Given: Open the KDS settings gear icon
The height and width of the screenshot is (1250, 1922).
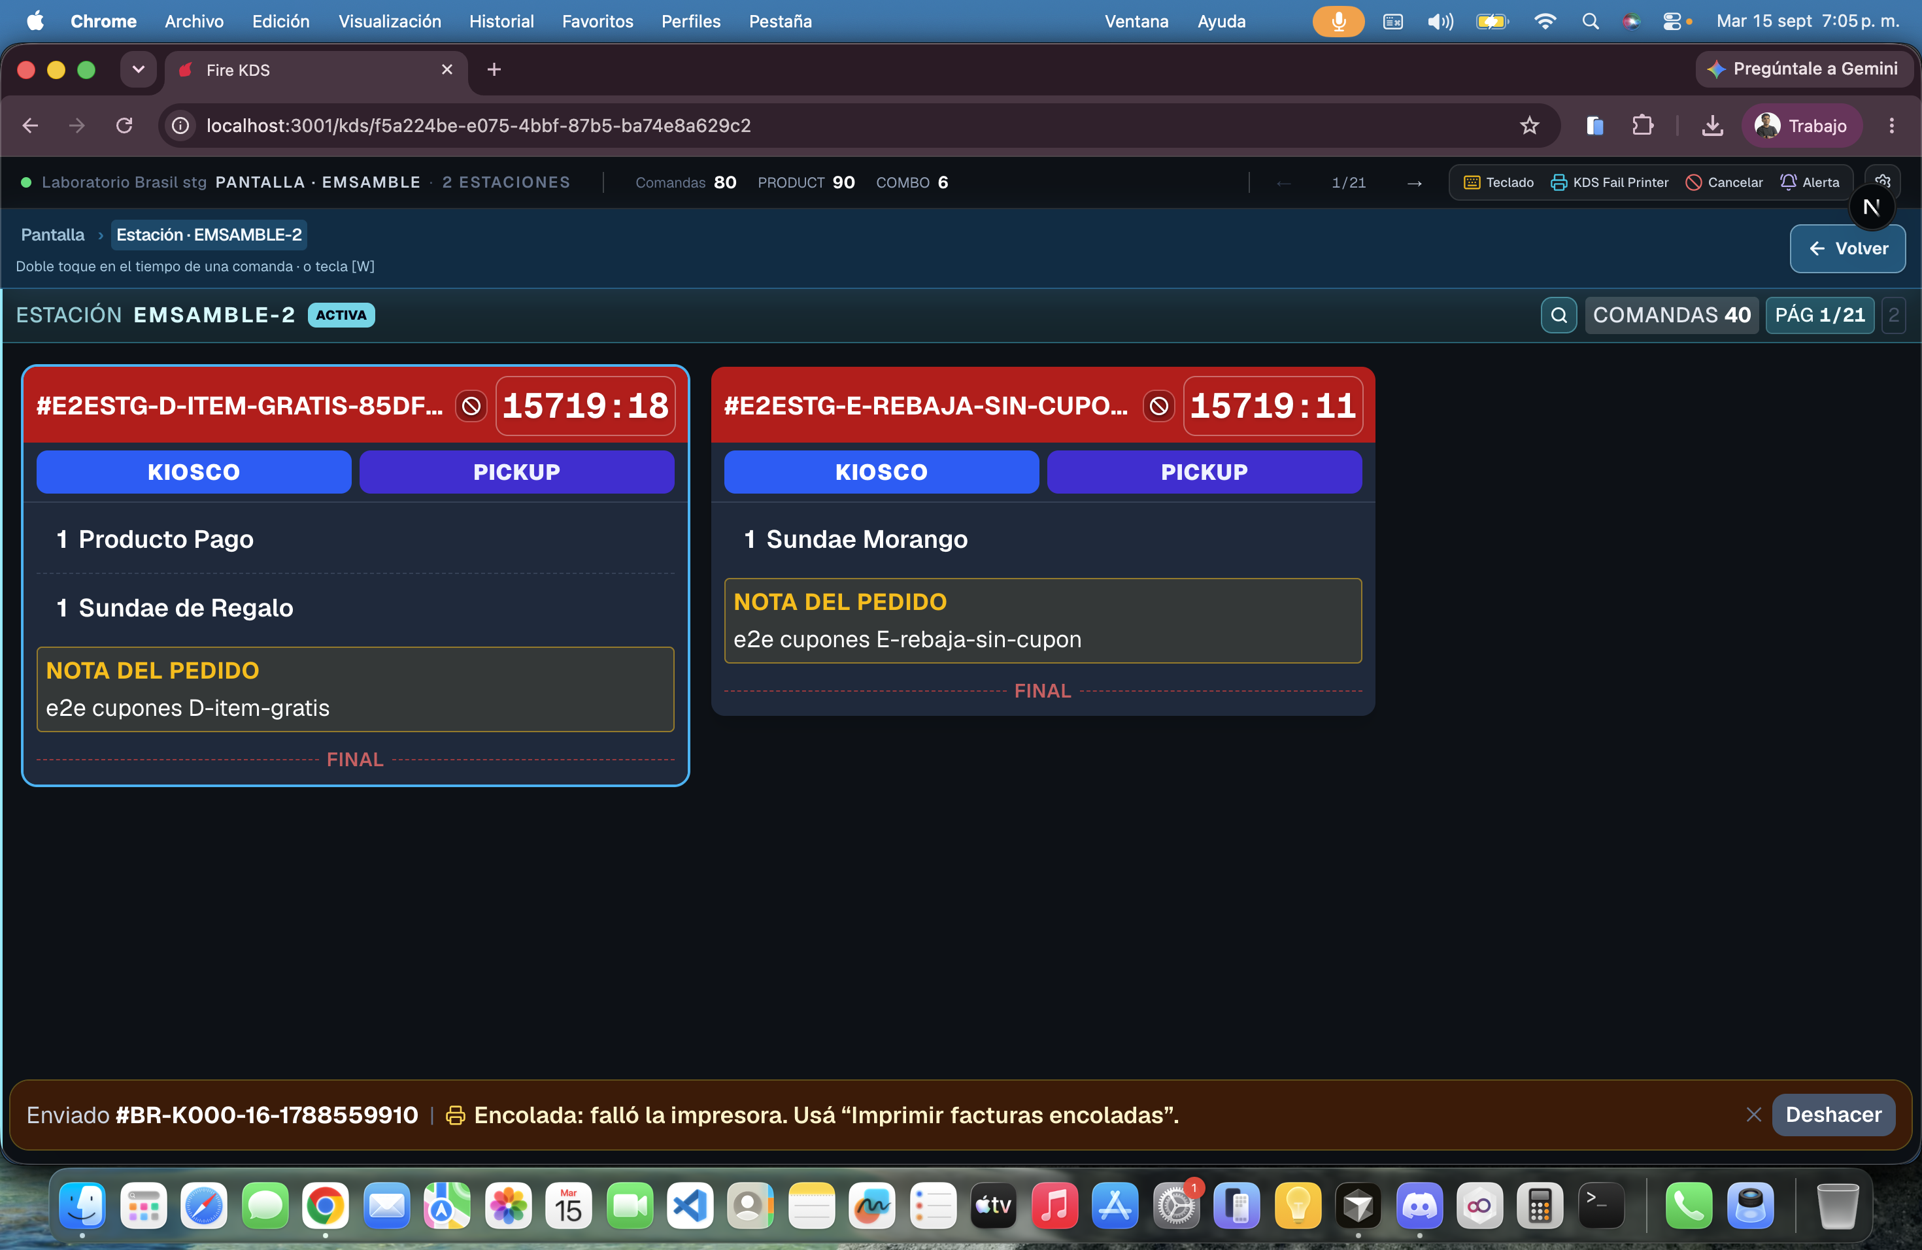Looking at the screenshot, I should click(1882, 179).
